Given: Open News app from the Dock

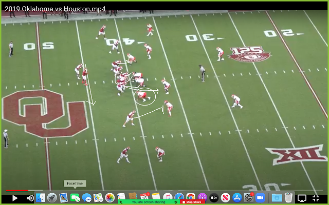Looking at the screenshot, I should point(225,198).
